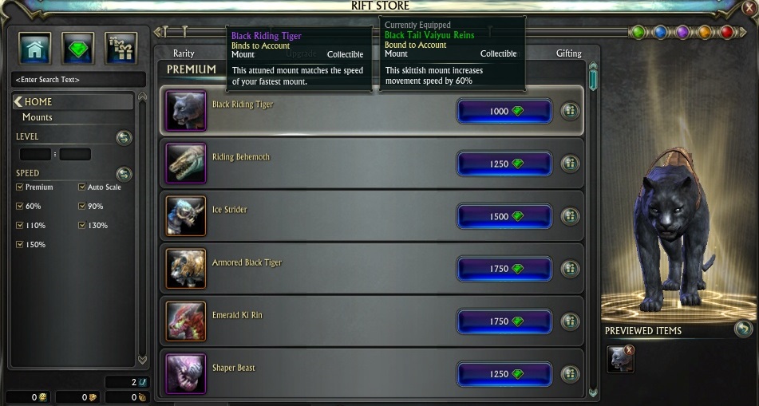Toggle the Auto Scale checkbox
The height and width of the screenshot is (406, 759).
click(x=81, y=187)
